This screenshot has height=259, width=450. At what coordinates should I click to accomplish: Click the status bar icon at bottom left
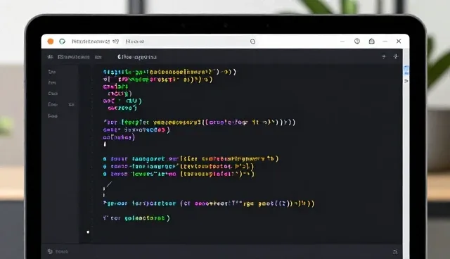click(50, 251)
